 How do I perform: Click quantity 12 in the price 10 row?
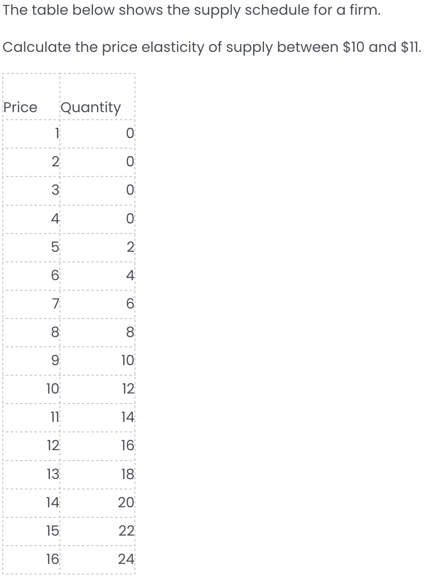[x=128, y=388]
